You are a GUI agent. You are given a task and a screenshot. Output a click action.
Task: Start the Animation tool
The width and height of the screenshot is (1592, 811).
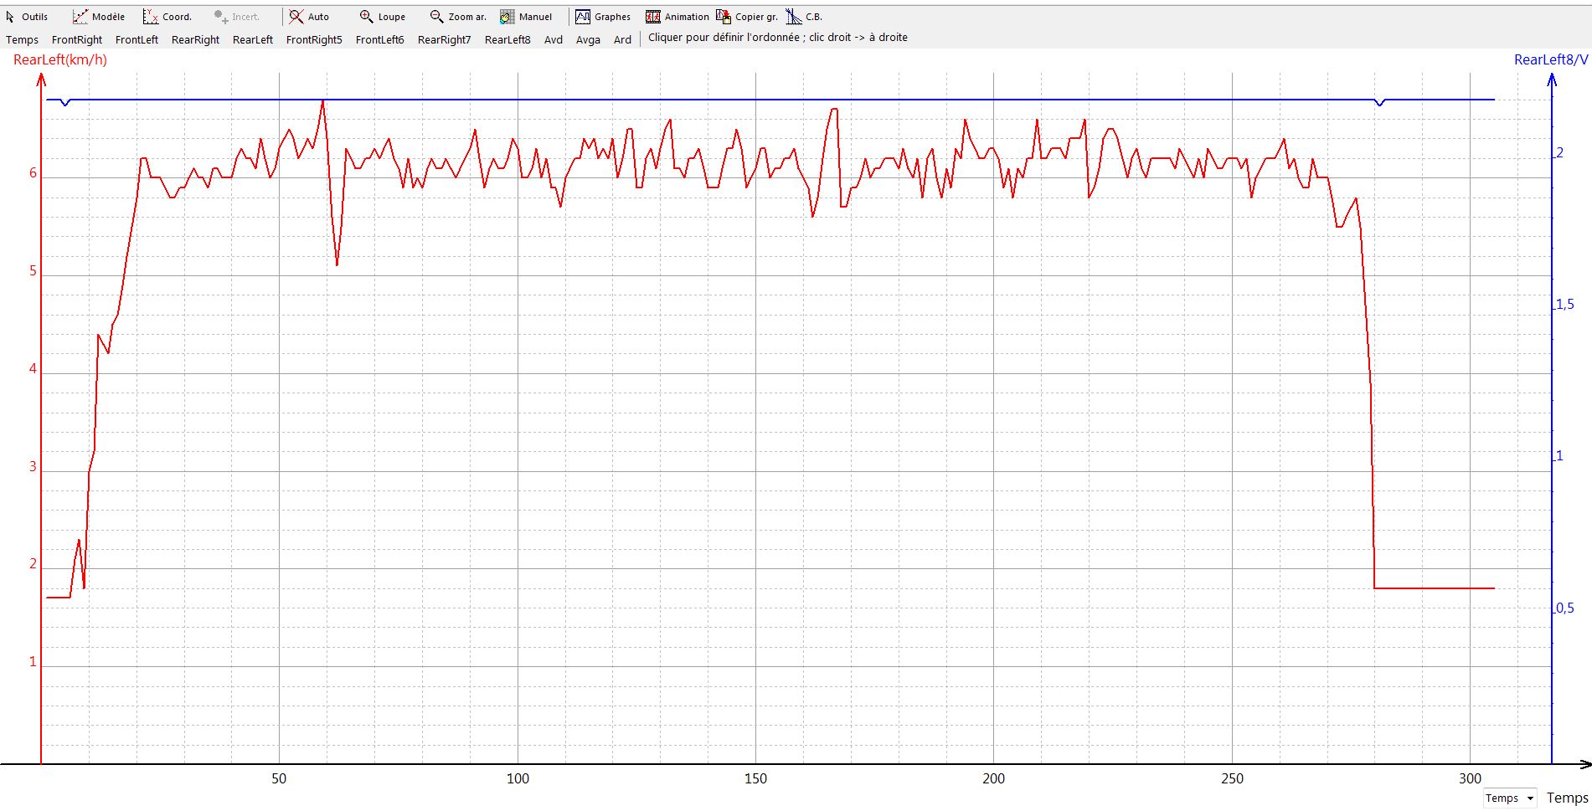[x=678, y=17]
